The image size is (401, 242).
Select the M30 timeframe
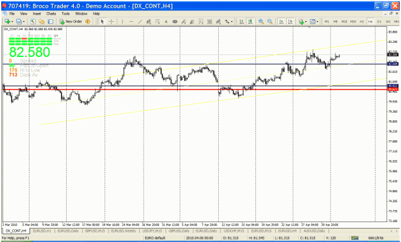[353, 22]
